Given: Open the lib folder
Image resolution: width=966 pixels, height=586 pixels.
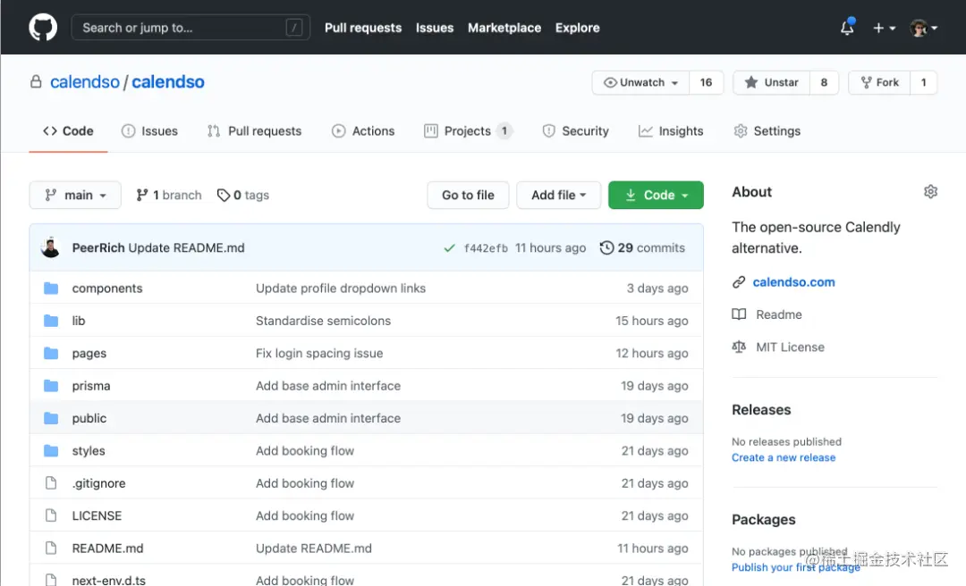Looking at the screenshot, I should click(x=78, y=321).
